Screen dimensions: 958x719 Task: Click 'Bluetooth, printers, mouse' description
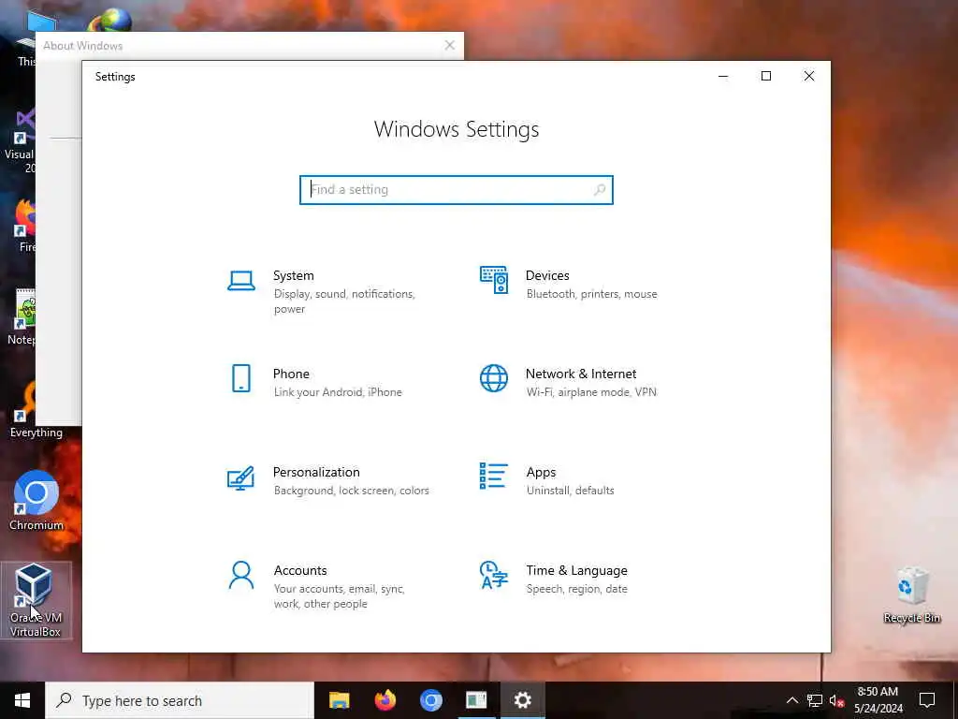click(x=592, y=294)
